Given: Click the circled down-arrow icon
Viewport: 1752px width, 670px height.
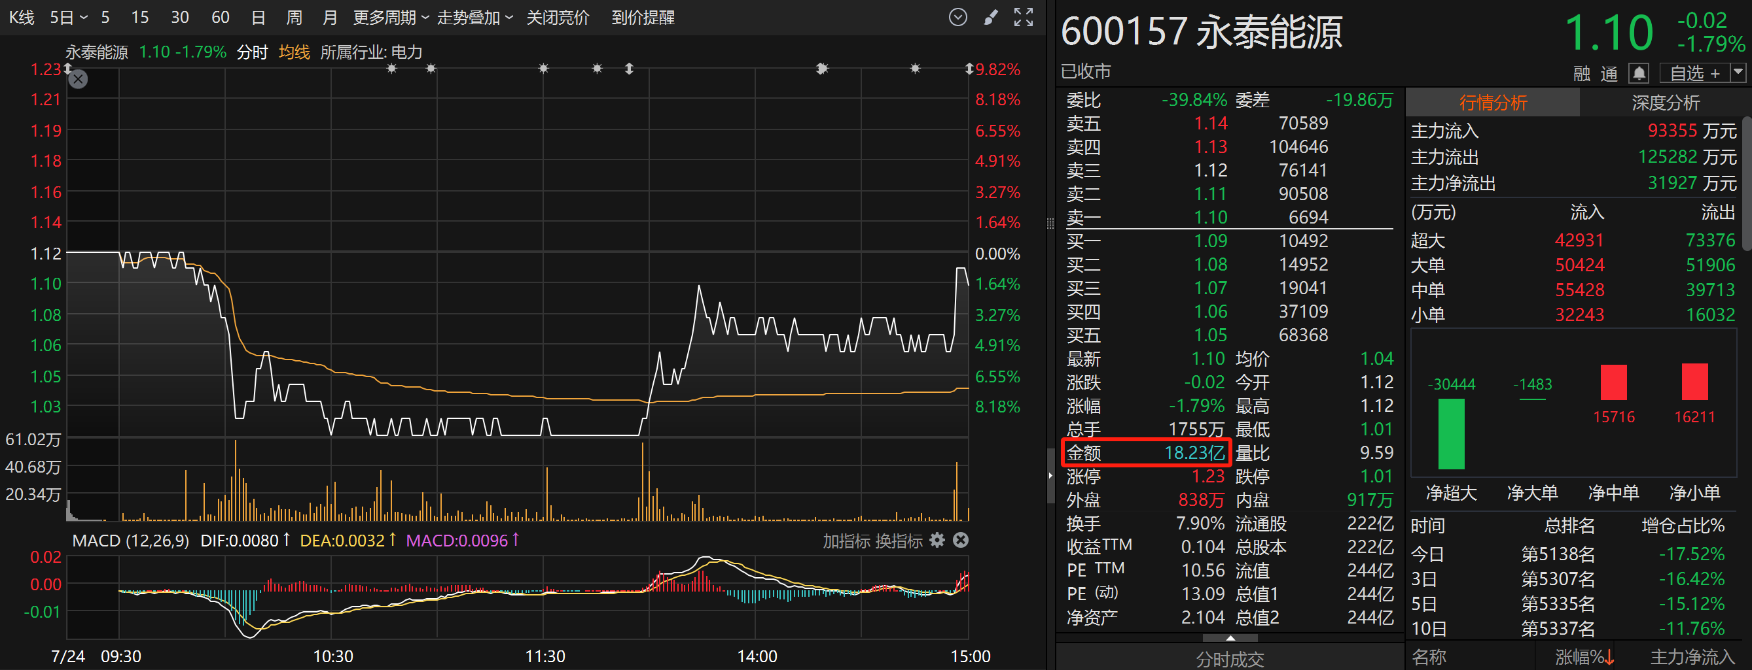Looking at the screenshot, I should [x=957, y=17].
